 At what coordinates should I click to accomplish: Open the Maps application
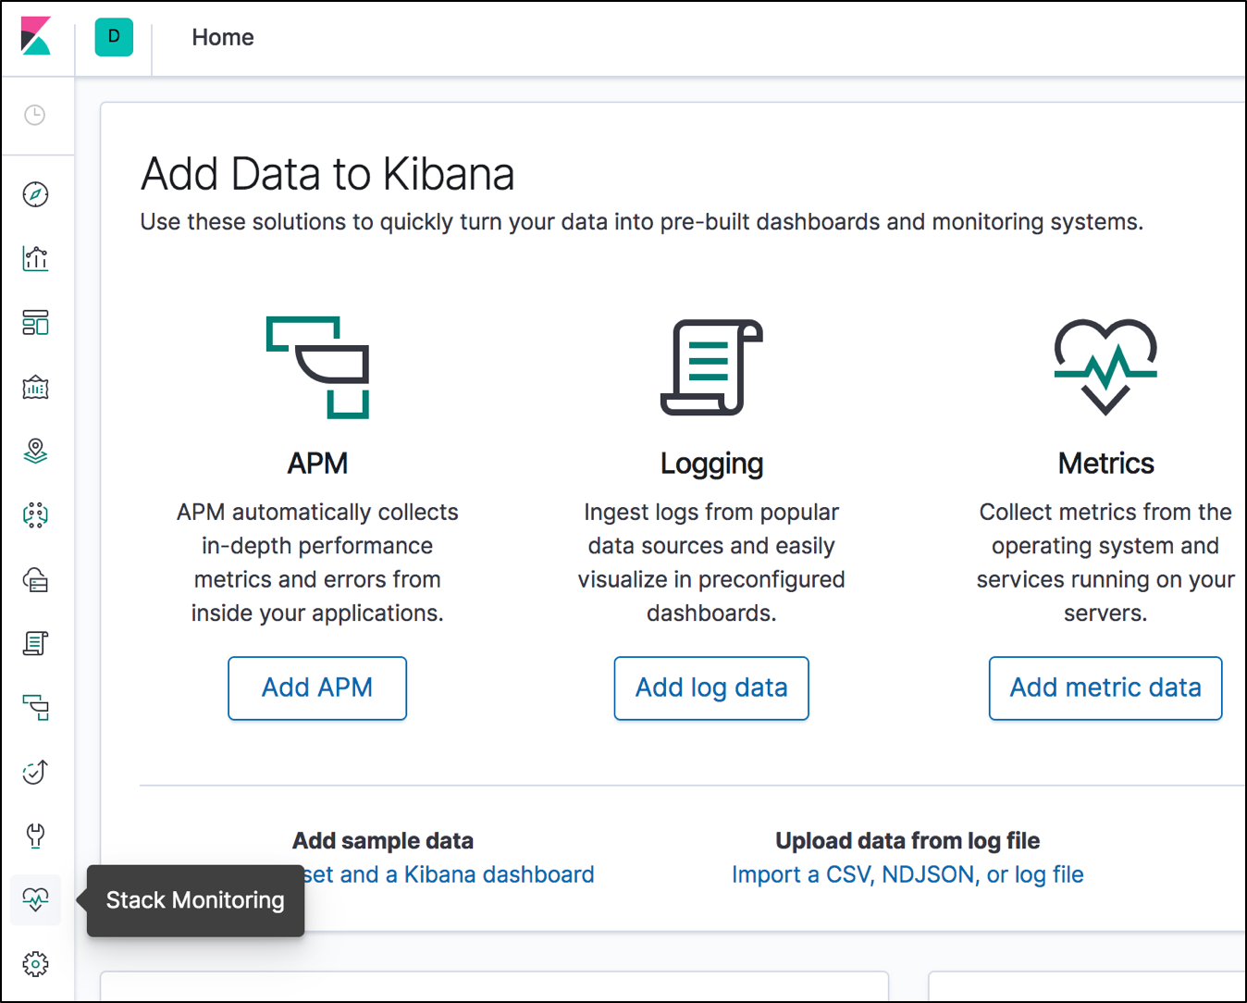coord(34,451)
